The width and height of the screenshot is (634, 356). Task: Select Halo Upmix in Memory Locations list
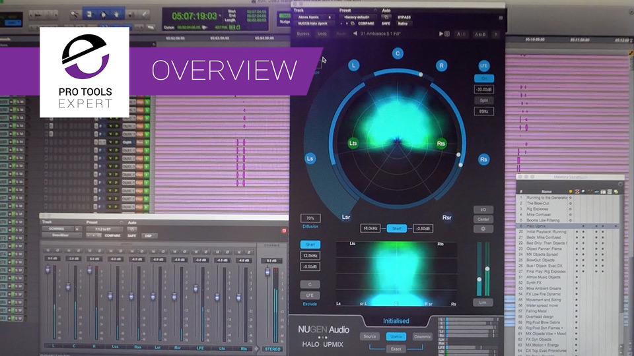(x=546, y=225)
